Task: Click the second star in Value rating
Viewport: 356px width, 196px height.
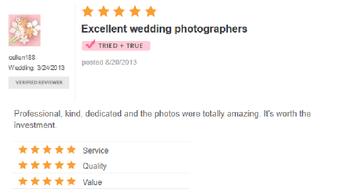Action: click(x=35, y=181)
